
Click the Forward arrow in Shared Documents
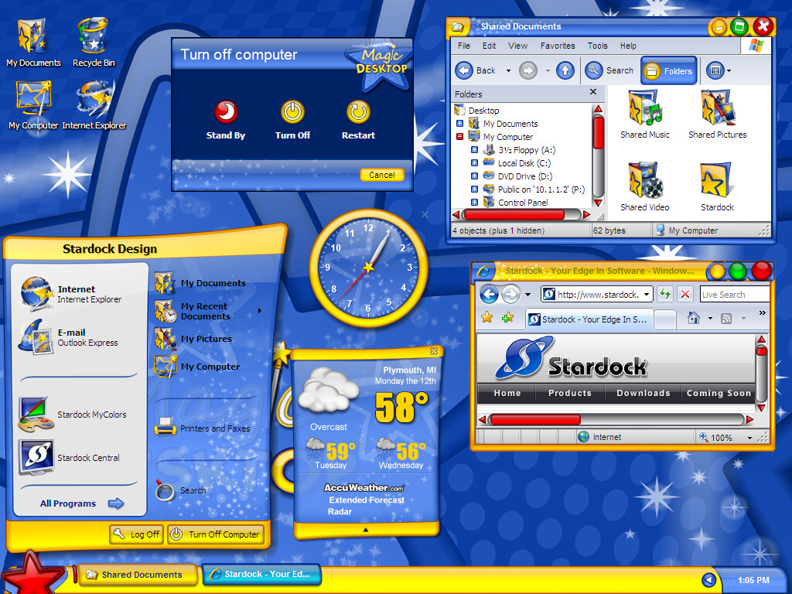[x=528, y=70]
